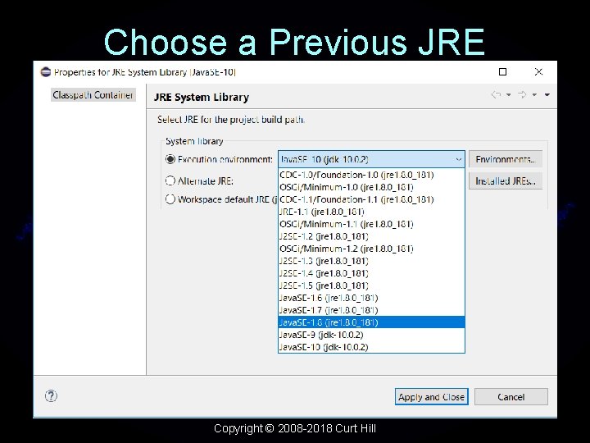Maximize the Properties dialog window
The width and height of the screenshot is (590, 443).
point(502,72)
